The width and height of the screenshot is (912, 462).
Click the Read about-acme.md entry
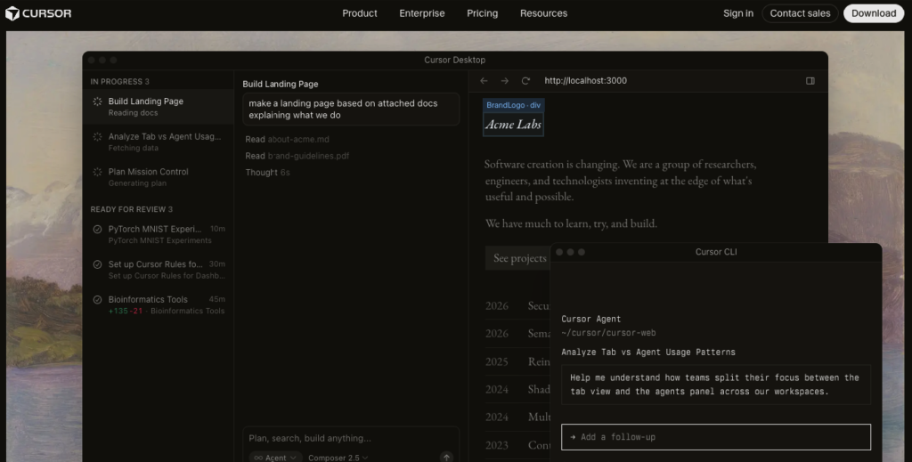pos(288,140)
